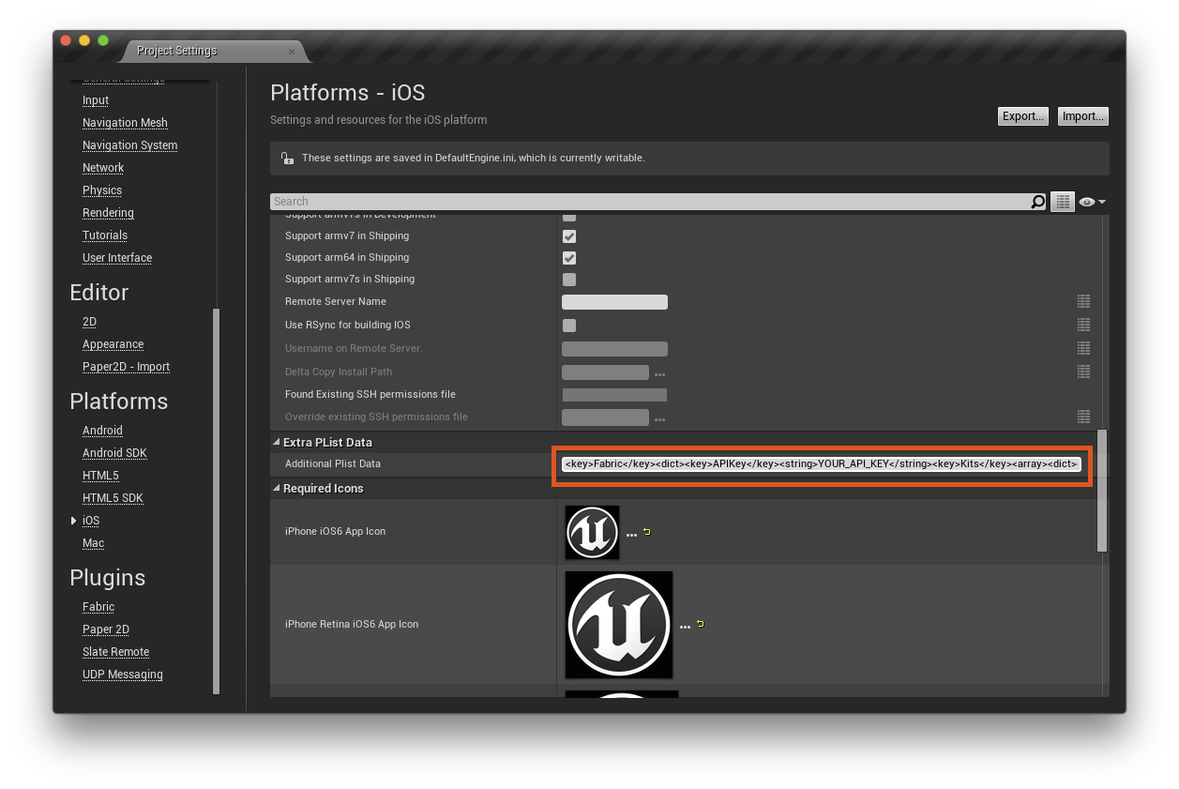The image size is (1179, 789).
Task: Open Input settings in sidebar
Action: click(x=96, y=100)
